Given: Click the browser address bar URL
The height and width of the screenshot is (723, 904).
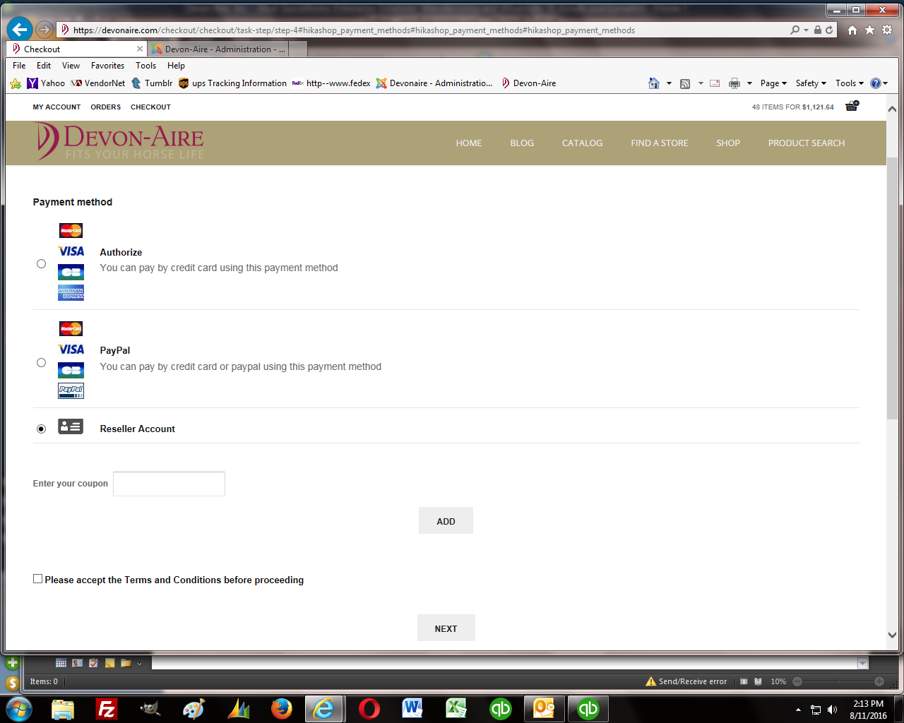Looking at the screenshot, I should pos(354,30).
